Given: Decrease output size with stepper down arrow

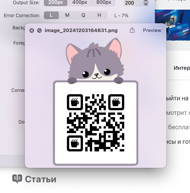Looking at the screenshot, I should tap(146, 4).
